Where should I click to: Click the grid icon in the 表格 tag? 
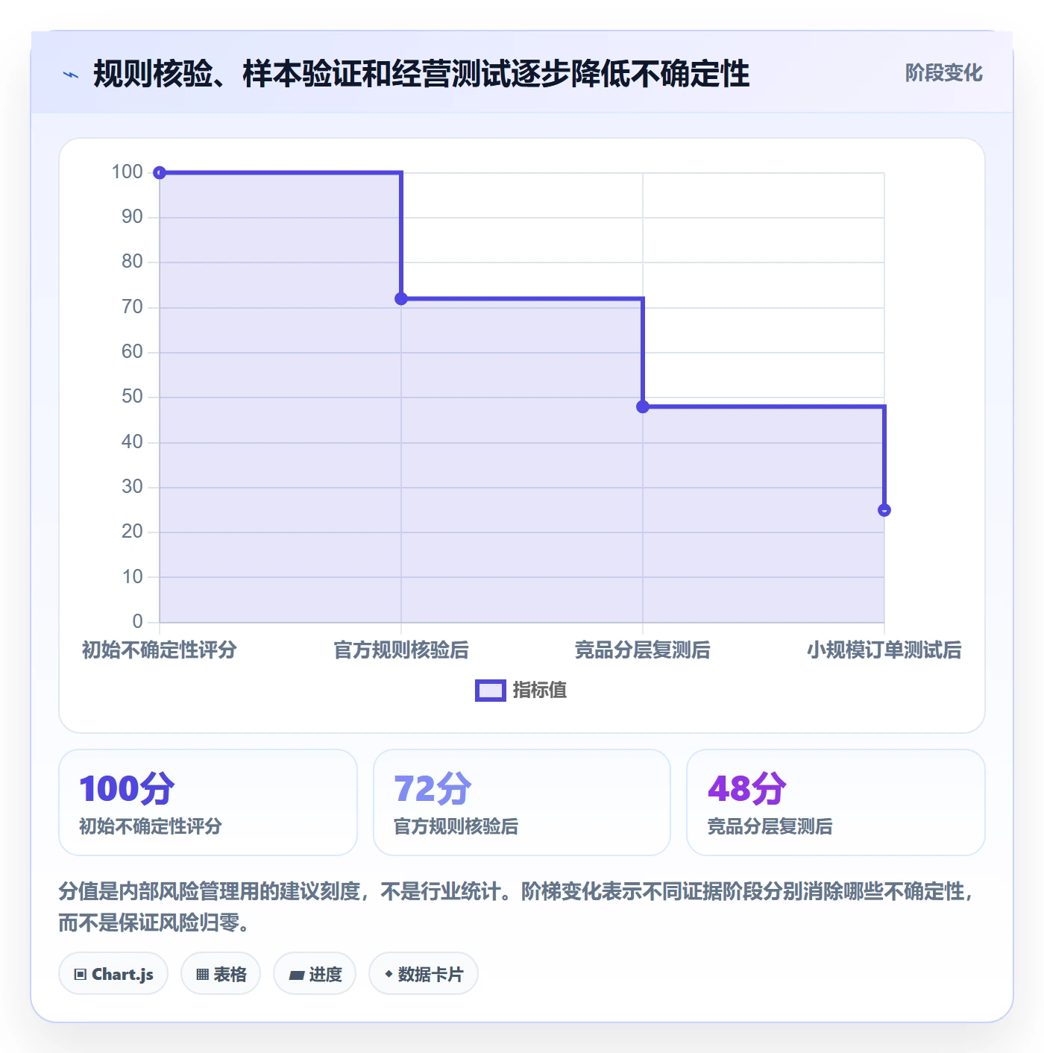click(202, 975)
